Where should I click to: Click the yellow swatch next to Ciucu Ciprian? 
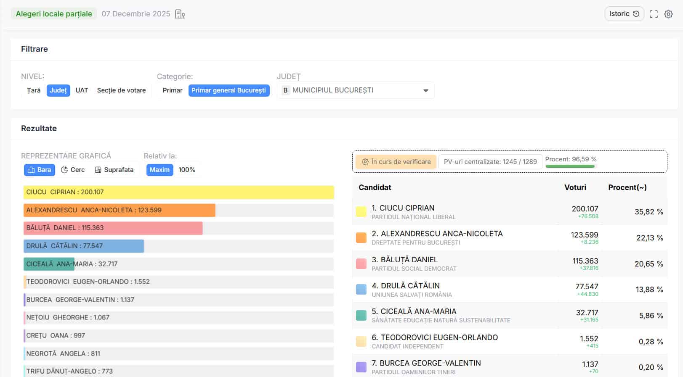coord(361,212)
